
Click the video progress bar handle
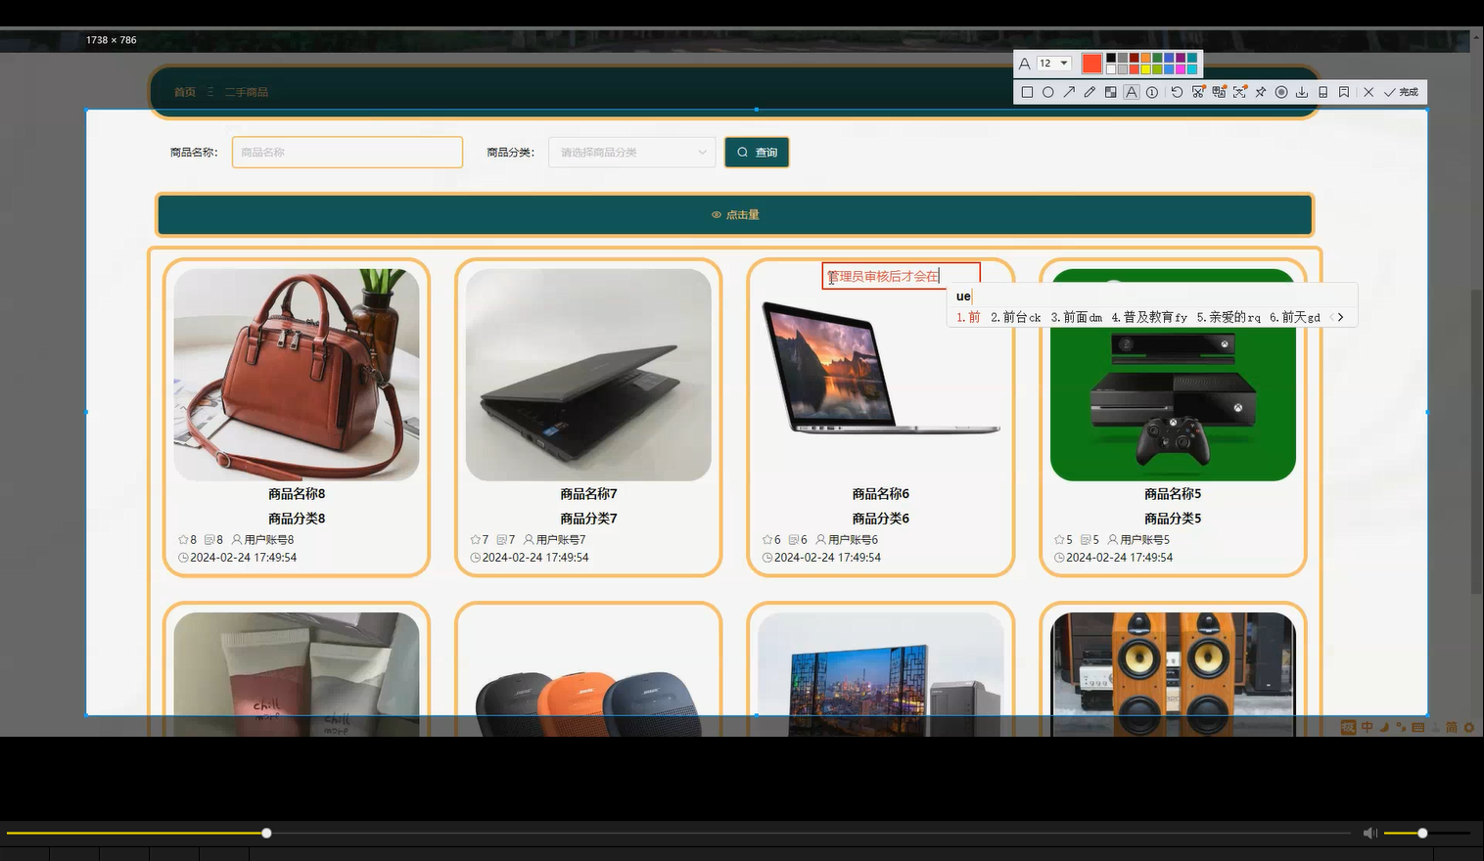(266, 833)
